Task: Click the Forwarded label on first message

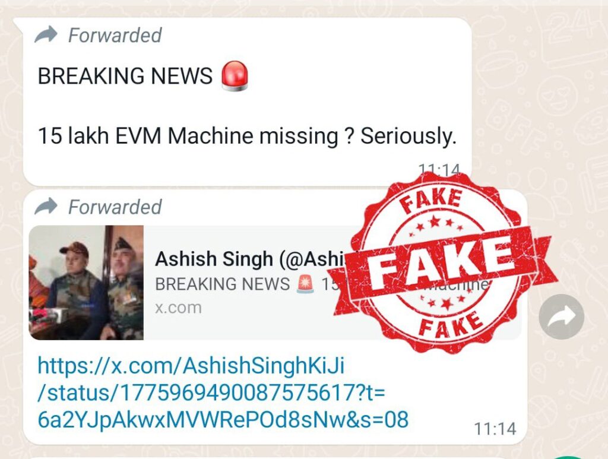Action: 115,35
